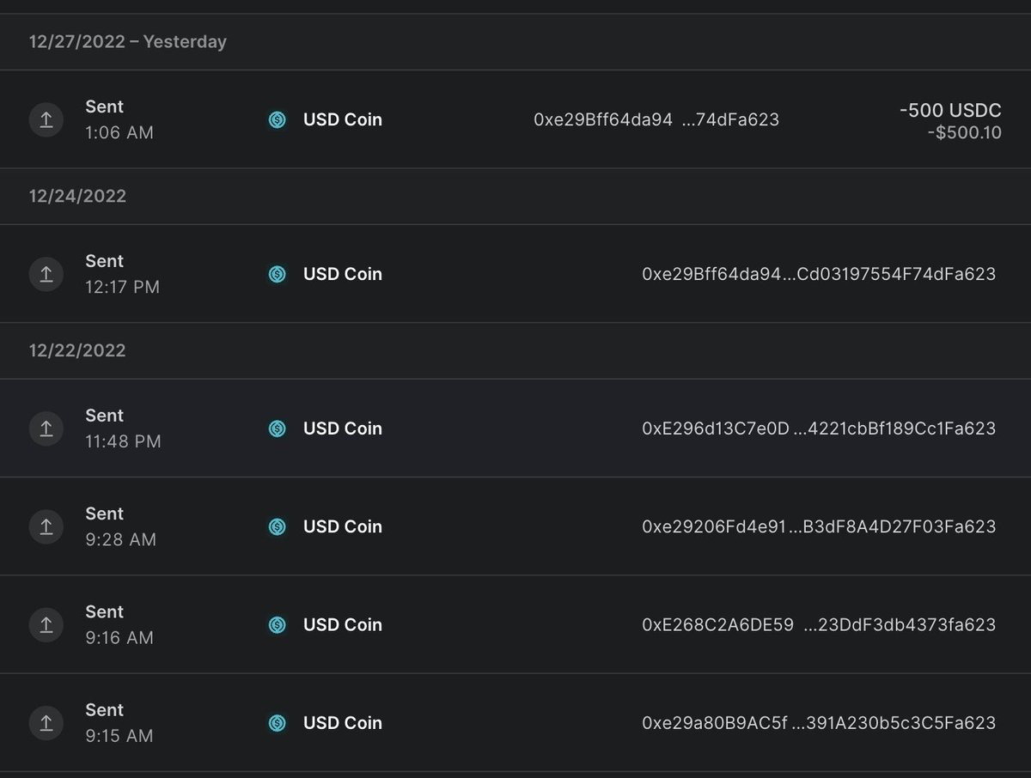1031x778 pixels.
Task: Click USD Coin label in 9:28 AM row
Action: (343, 526)
